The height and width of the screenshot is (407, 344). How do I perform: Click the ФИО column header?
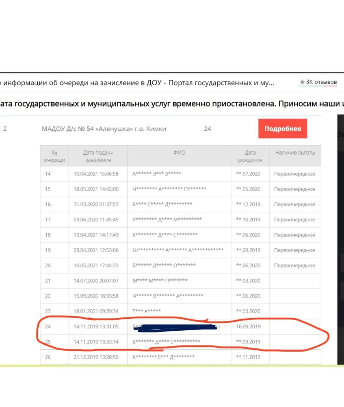[180, 152]
